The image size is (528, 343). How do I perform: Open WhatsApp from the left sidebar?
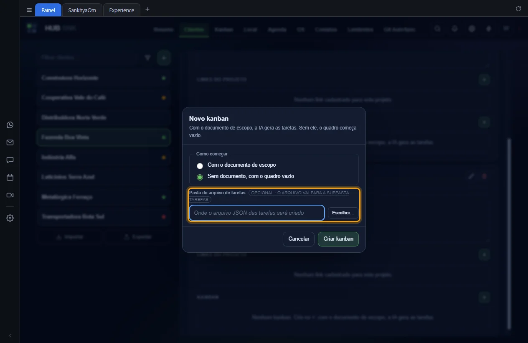coord(10,125)
